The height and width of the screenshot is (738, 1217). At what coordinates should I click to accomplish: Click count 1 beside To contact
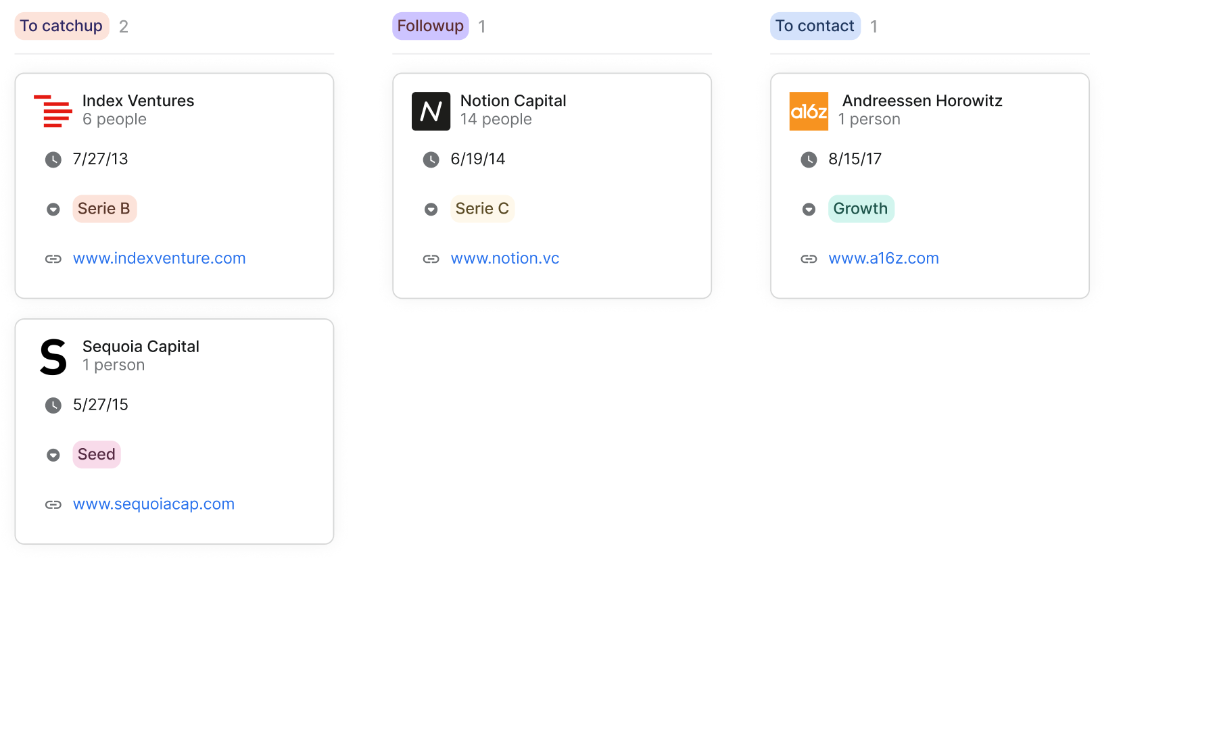pos(874,26)
